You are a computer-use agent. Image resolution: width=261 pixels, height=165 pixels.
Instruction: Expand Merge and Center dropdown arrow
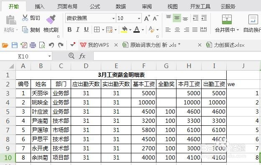pyautogui.click(x=238, y=30)
